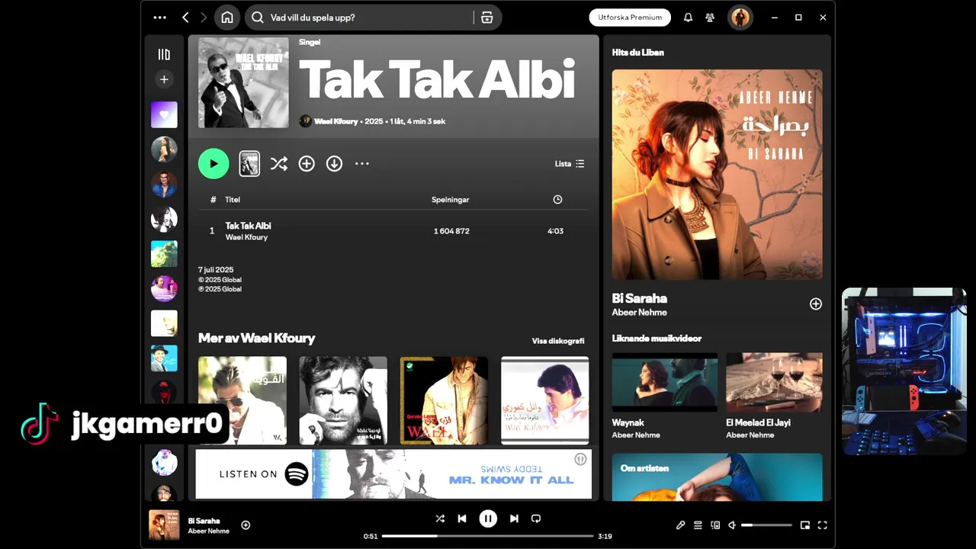Open the man in blue jacket sidebar item
The image size is (976, 549).
164,185
